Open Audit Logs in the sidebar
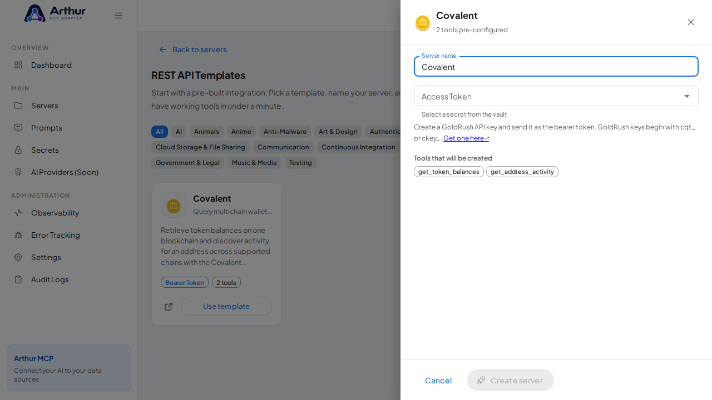712x400 pixels. coord(68,279)
